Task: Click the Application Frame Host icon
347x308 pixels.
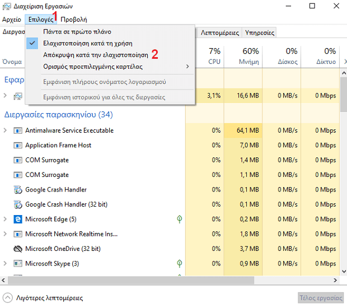Action: pos(18,146)
